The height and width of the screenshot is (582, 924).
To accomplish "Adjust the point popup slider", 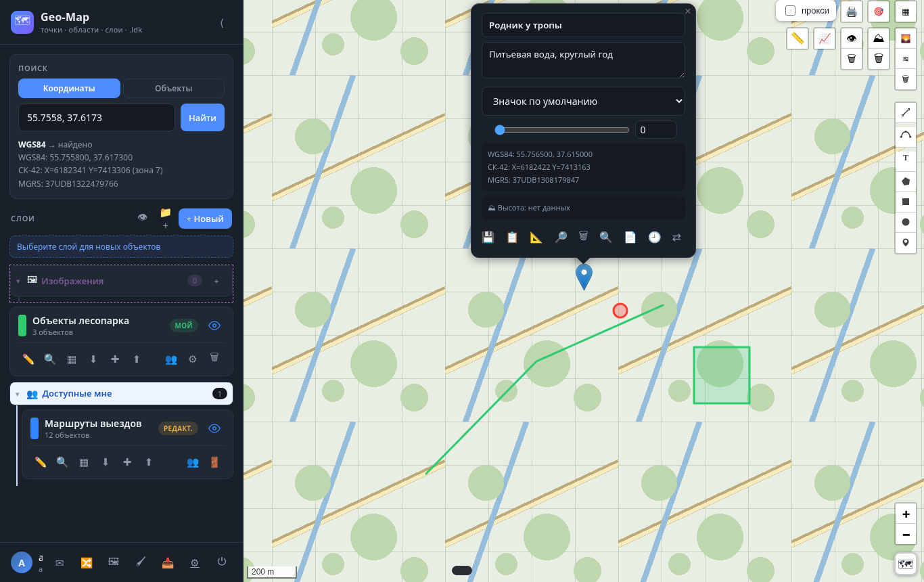I will pyautogui.click(x=562, y=130).
